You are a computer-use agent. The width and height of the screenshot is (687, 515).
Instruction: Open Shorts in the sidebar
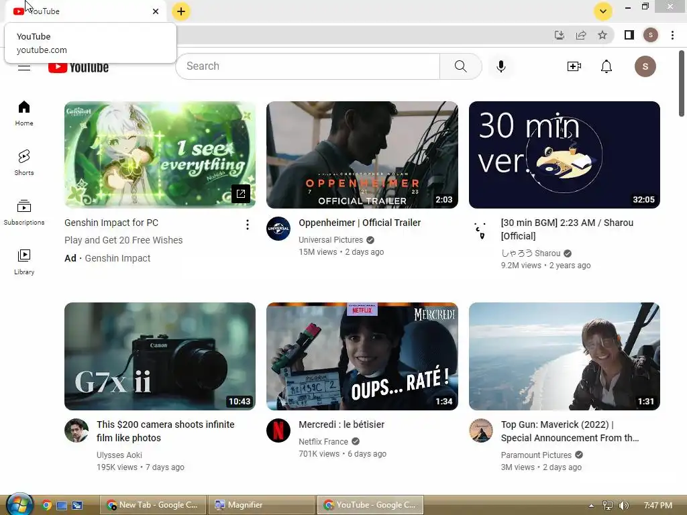pos(24,163)
